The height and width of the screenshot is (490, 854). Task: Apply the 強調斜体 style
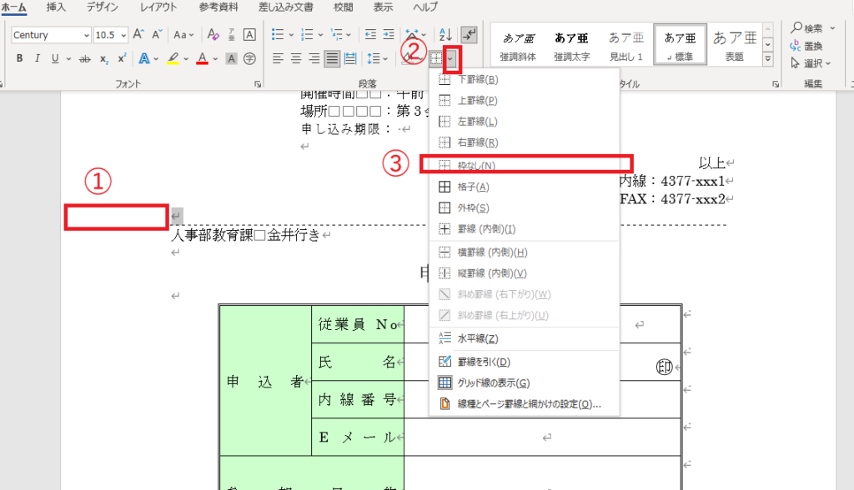(518, 45)
